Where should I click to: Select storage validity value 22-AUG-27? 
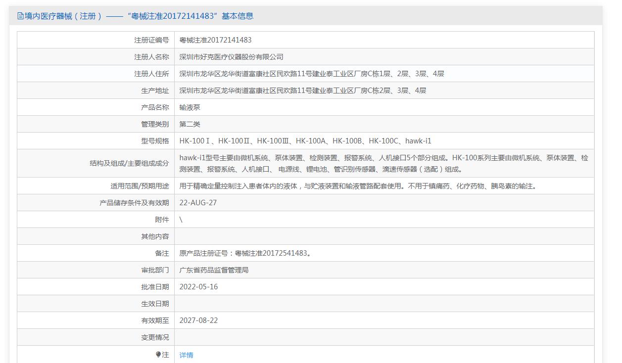point(198,203)
